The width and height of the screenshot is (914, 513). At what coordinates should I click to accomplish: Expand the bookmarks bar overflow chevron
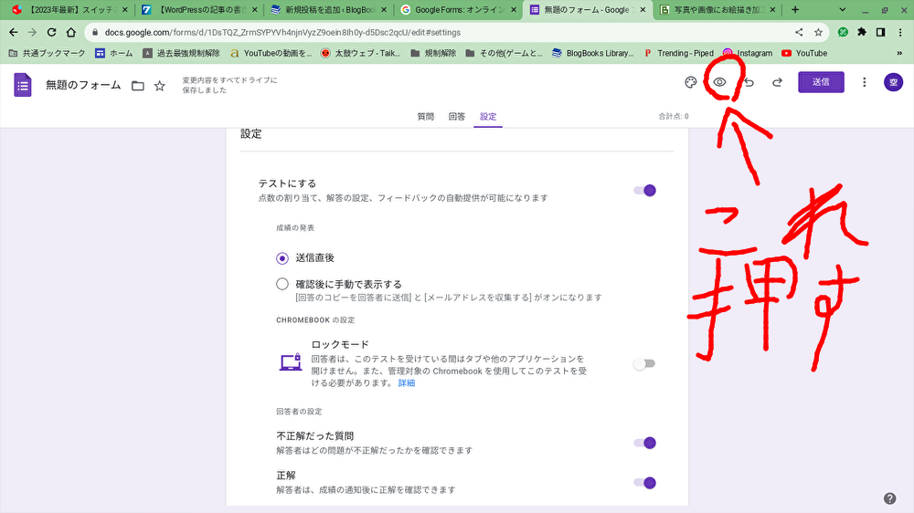897,53
